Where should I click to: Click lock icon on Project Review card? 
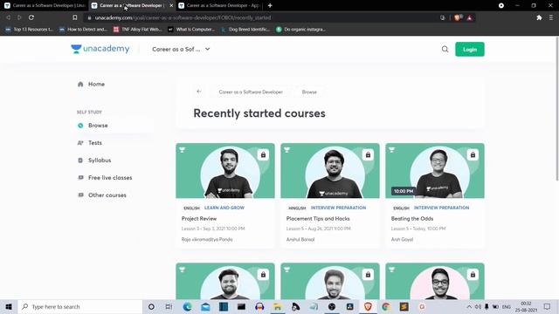[263, 155]
